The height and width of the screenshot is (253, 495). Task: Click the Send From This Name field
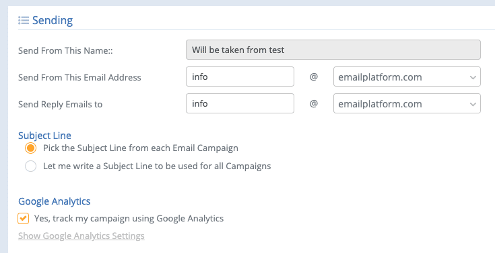[x=333, y=50]
